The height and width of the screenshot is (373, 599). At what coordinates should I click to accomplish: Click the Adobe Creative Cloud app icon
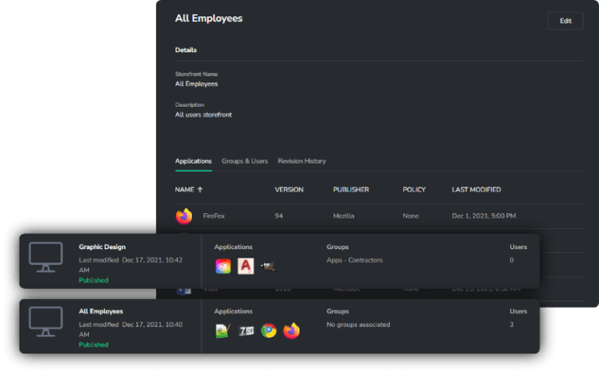[223, 266]
